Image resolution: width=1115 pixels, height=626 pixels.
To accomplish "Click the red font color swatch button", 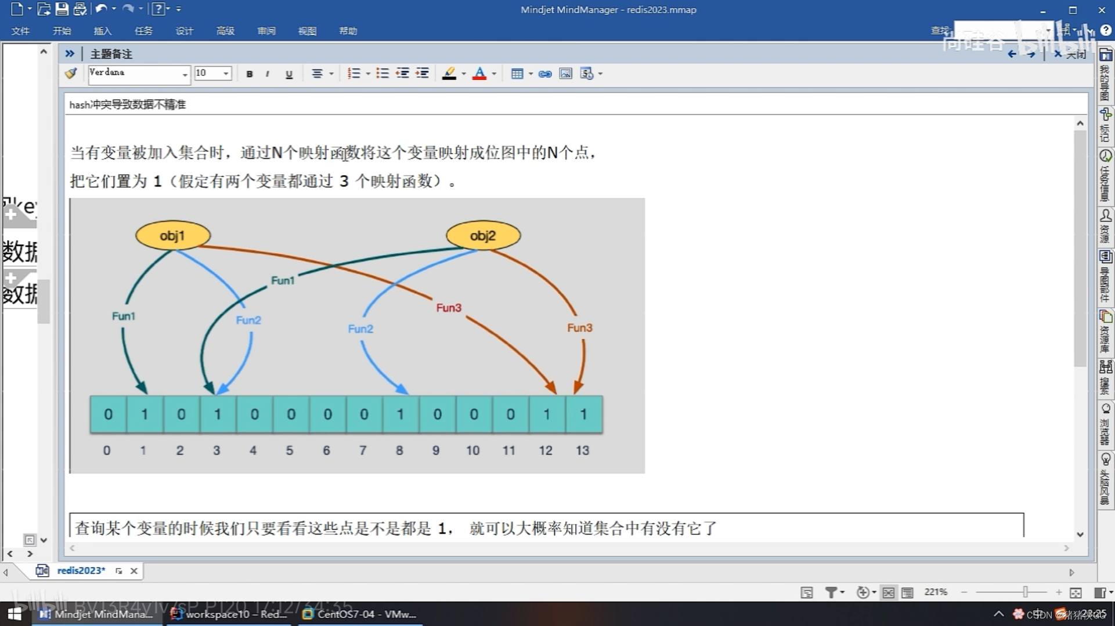I will [x=479, y=74].
